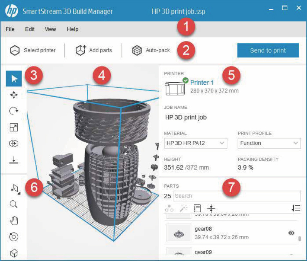Click the Send to print button
The width and height of the screenshot is (307, 261).
tap(268, 50)
